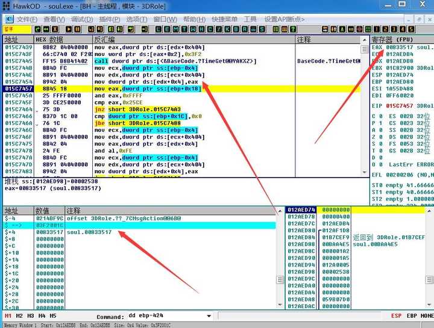Click the Trace into toolbar icon
The image size is (434, 328).
[111, 29]
